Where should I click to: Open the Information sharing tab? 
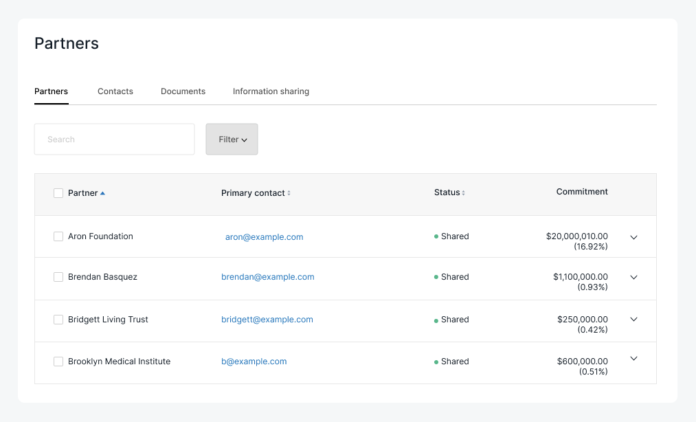click(271, 91)
